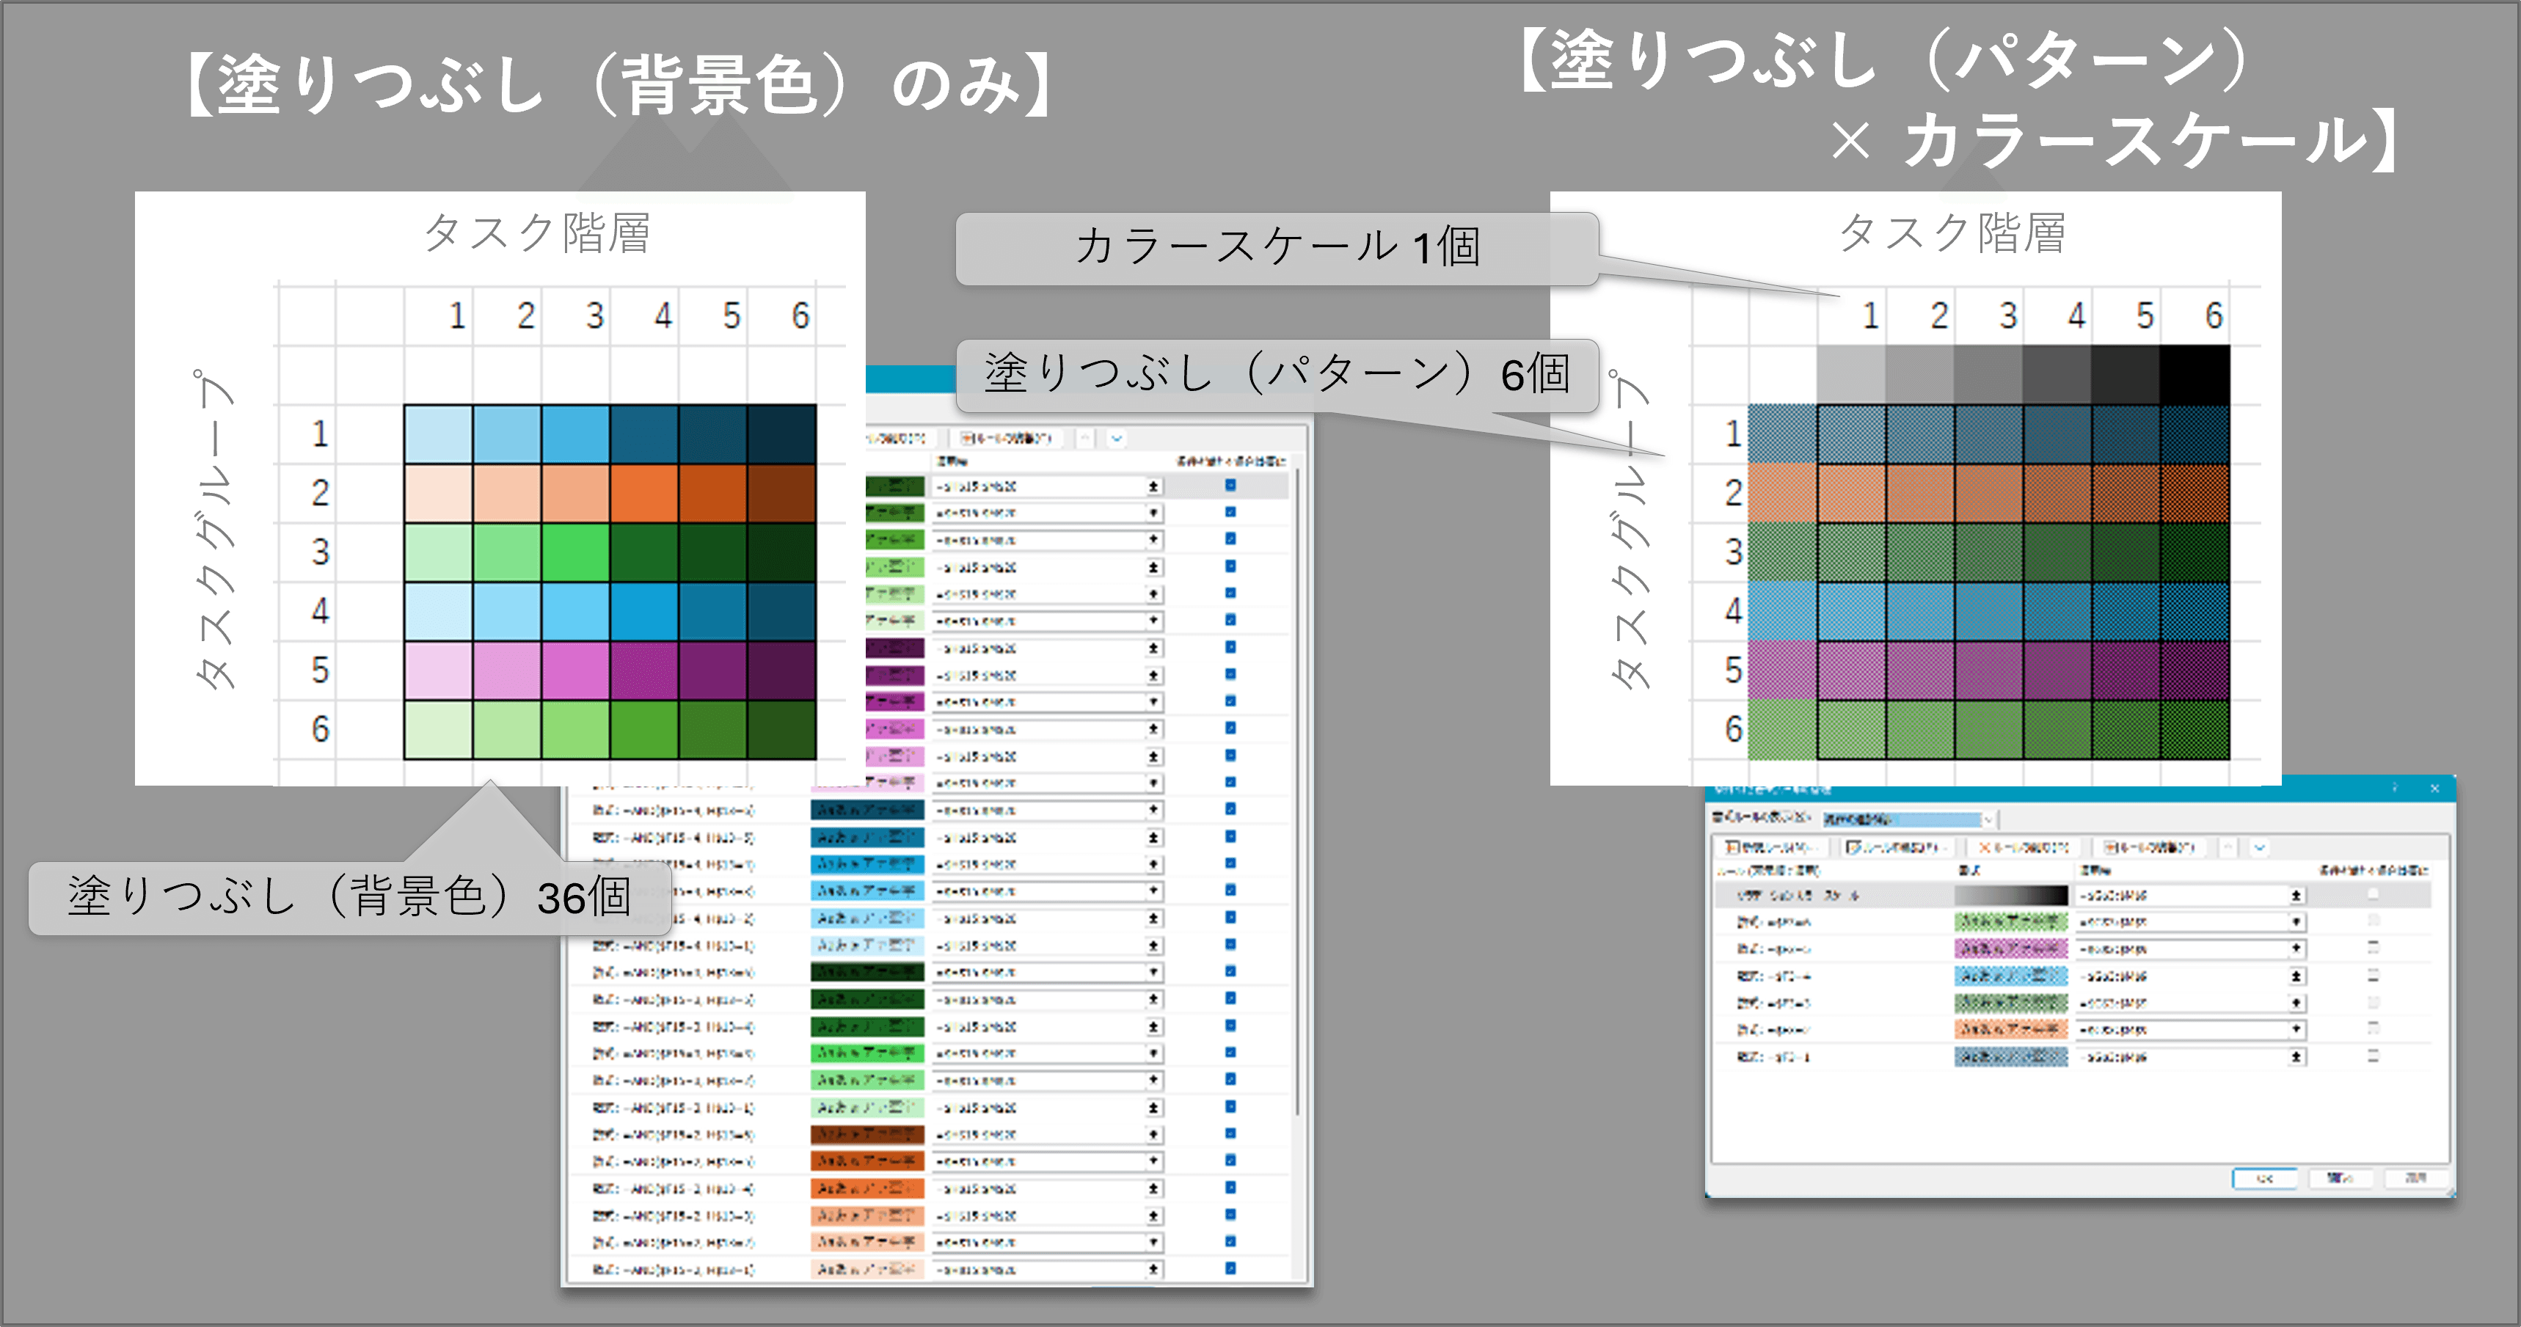Screen dimensions: 2521x1327
Task: Expand the chevron dropdown in the rules toolbar
Action: click(x=2259, y=849)
